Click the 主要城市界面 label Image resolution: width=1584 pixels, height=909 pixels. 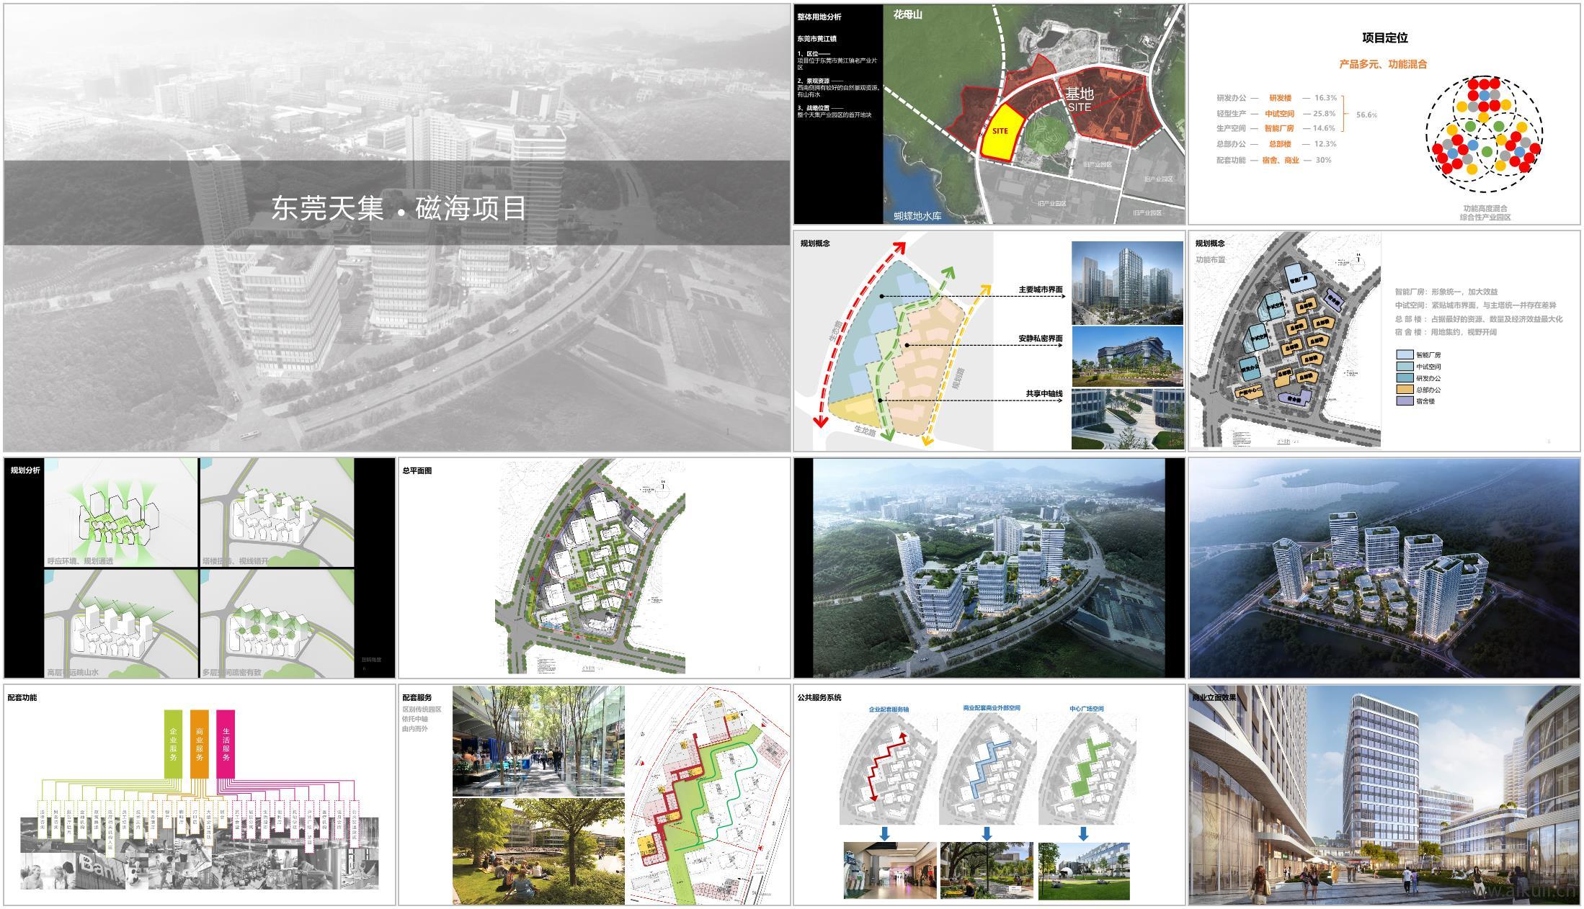(1040, 290)
